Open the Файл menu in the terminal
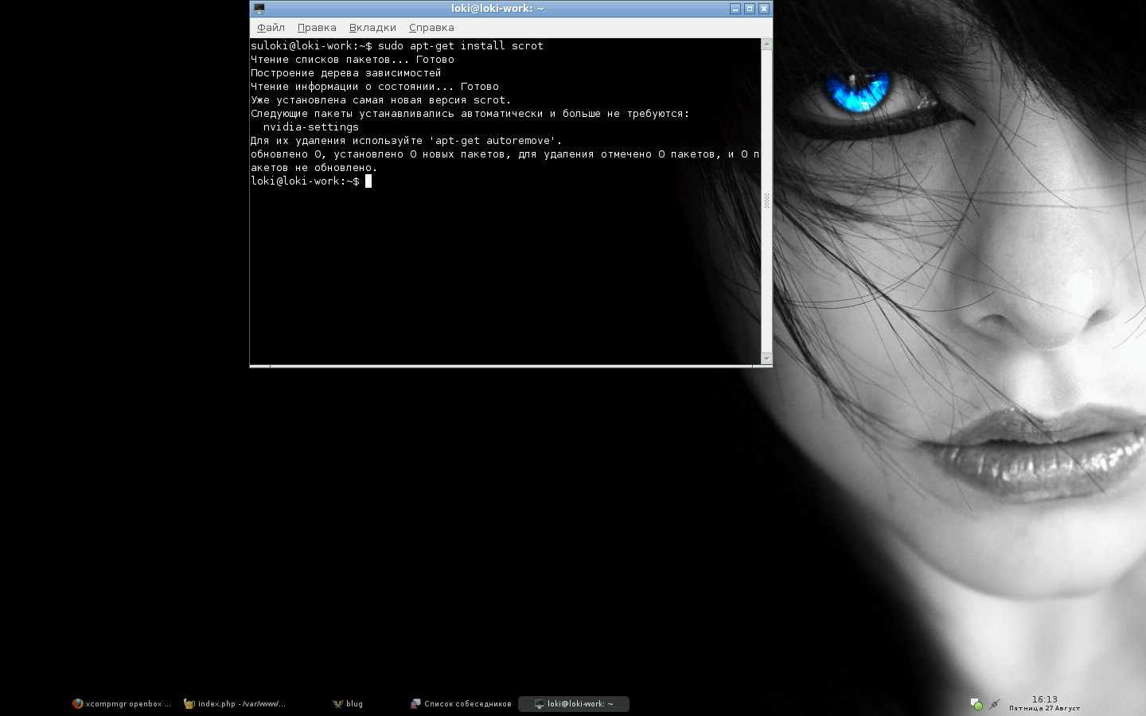 271,27
